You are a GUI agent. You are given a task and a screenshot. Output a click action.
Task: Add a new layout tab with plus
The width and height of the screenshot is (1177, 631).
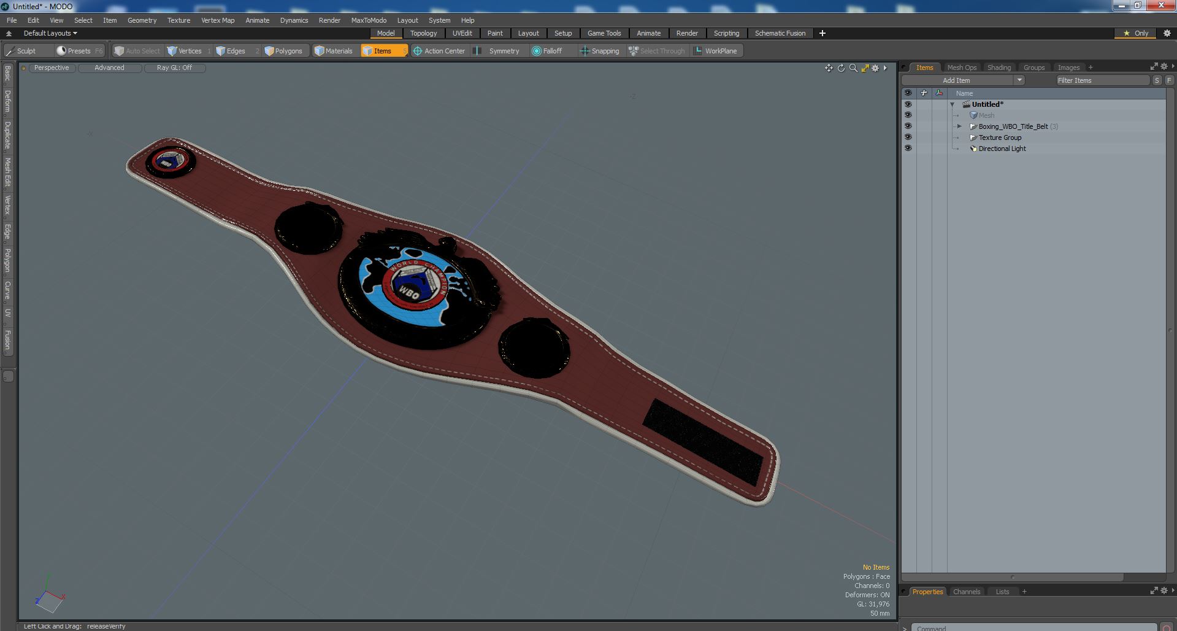[x=822, y=33]
